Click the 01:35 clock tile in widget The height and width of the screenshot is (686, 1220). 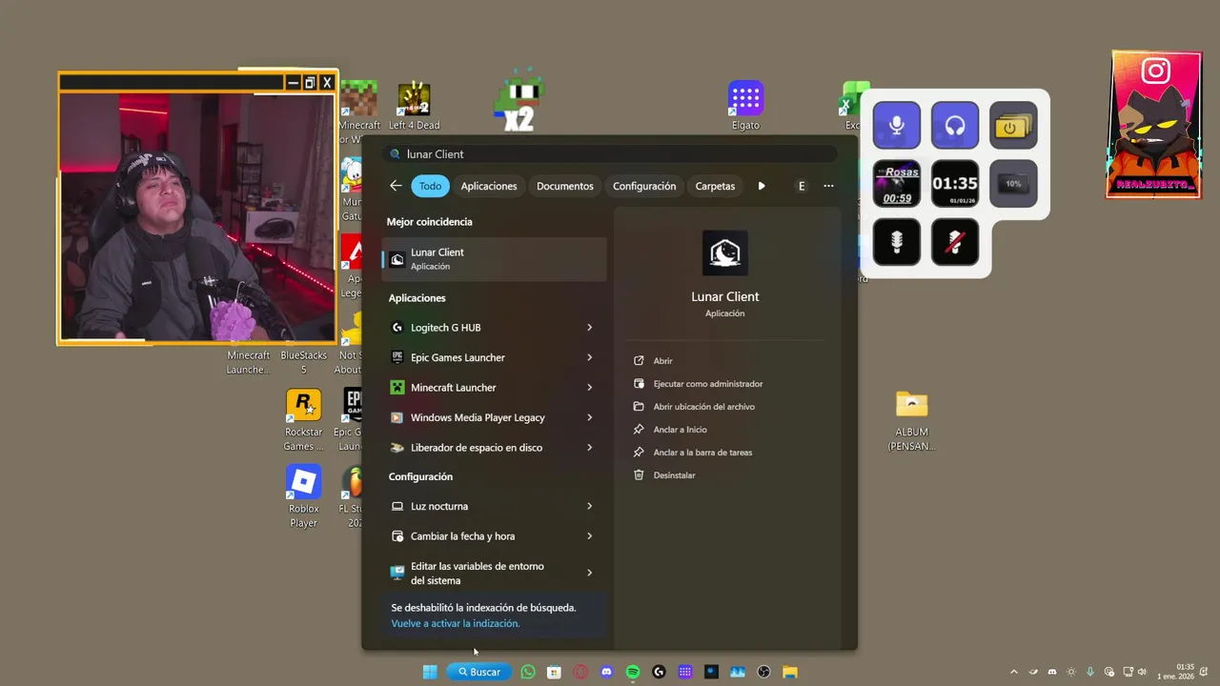tap(955, 183)
